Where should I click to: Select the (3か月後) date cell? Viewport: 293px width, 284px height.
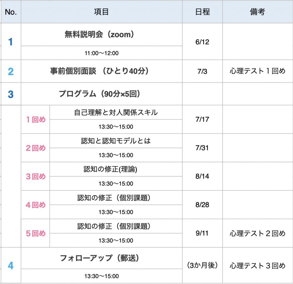(202, 265)
